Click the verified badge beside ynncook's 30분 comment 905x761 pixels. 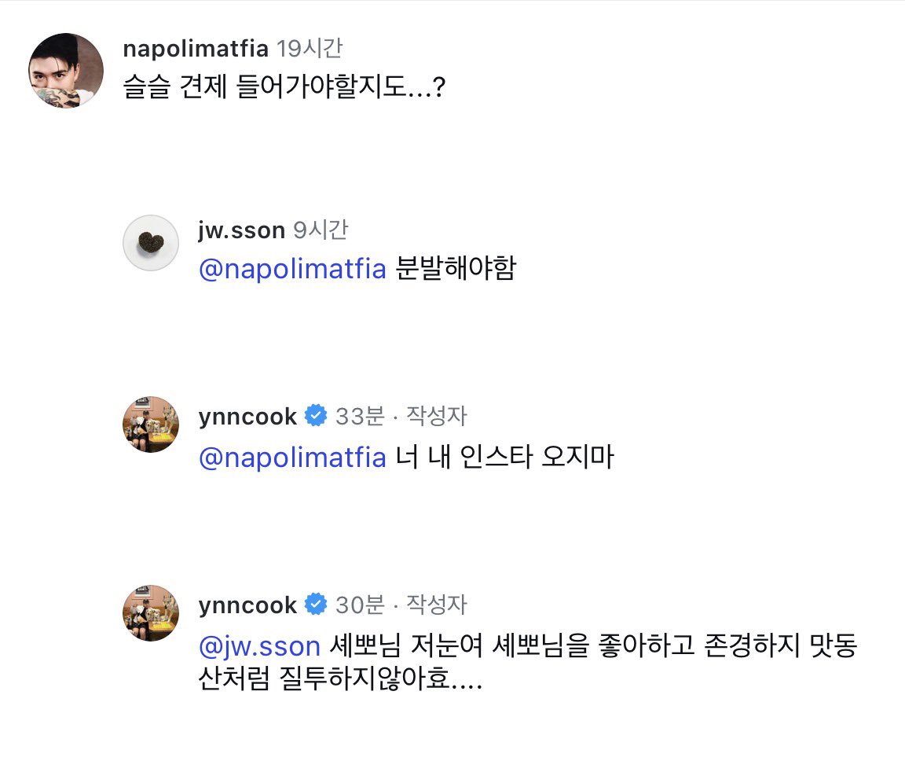[316, 605]
